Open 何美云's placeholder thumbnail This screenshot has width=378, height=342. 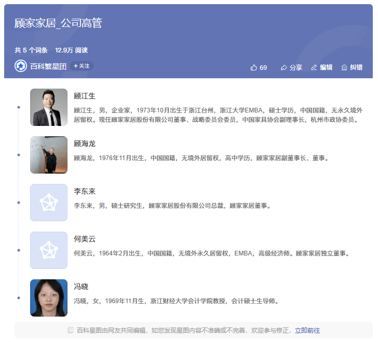coord(49,250)
